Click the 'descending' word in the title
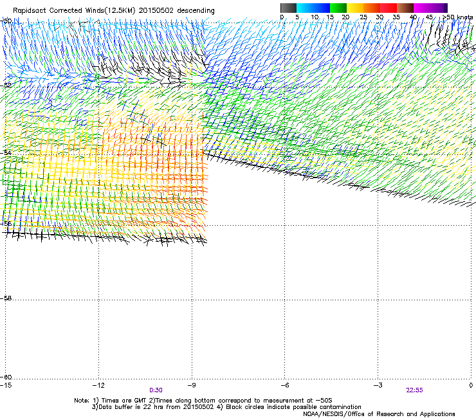476x418 pixels. point(196,11)
